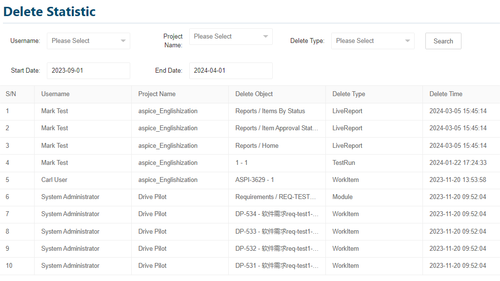This screenshot has height=281, width=500.
Task: Open the Delete Type dropdown
Action: coord(373,41)
